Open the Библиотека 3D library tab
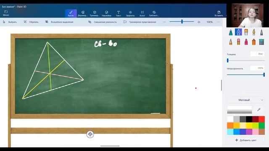Viewport: 269px width, 151px height. (x=154, y=13)
